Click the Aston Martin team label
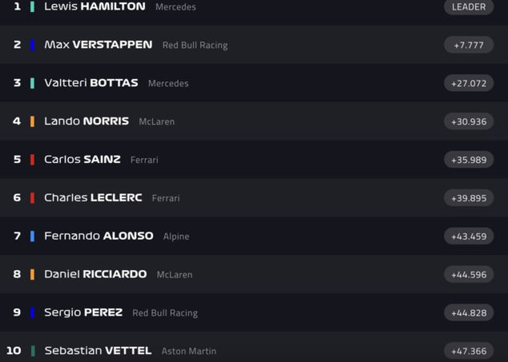The width and height of the screenshot is (508, 362). click(189, 352)
